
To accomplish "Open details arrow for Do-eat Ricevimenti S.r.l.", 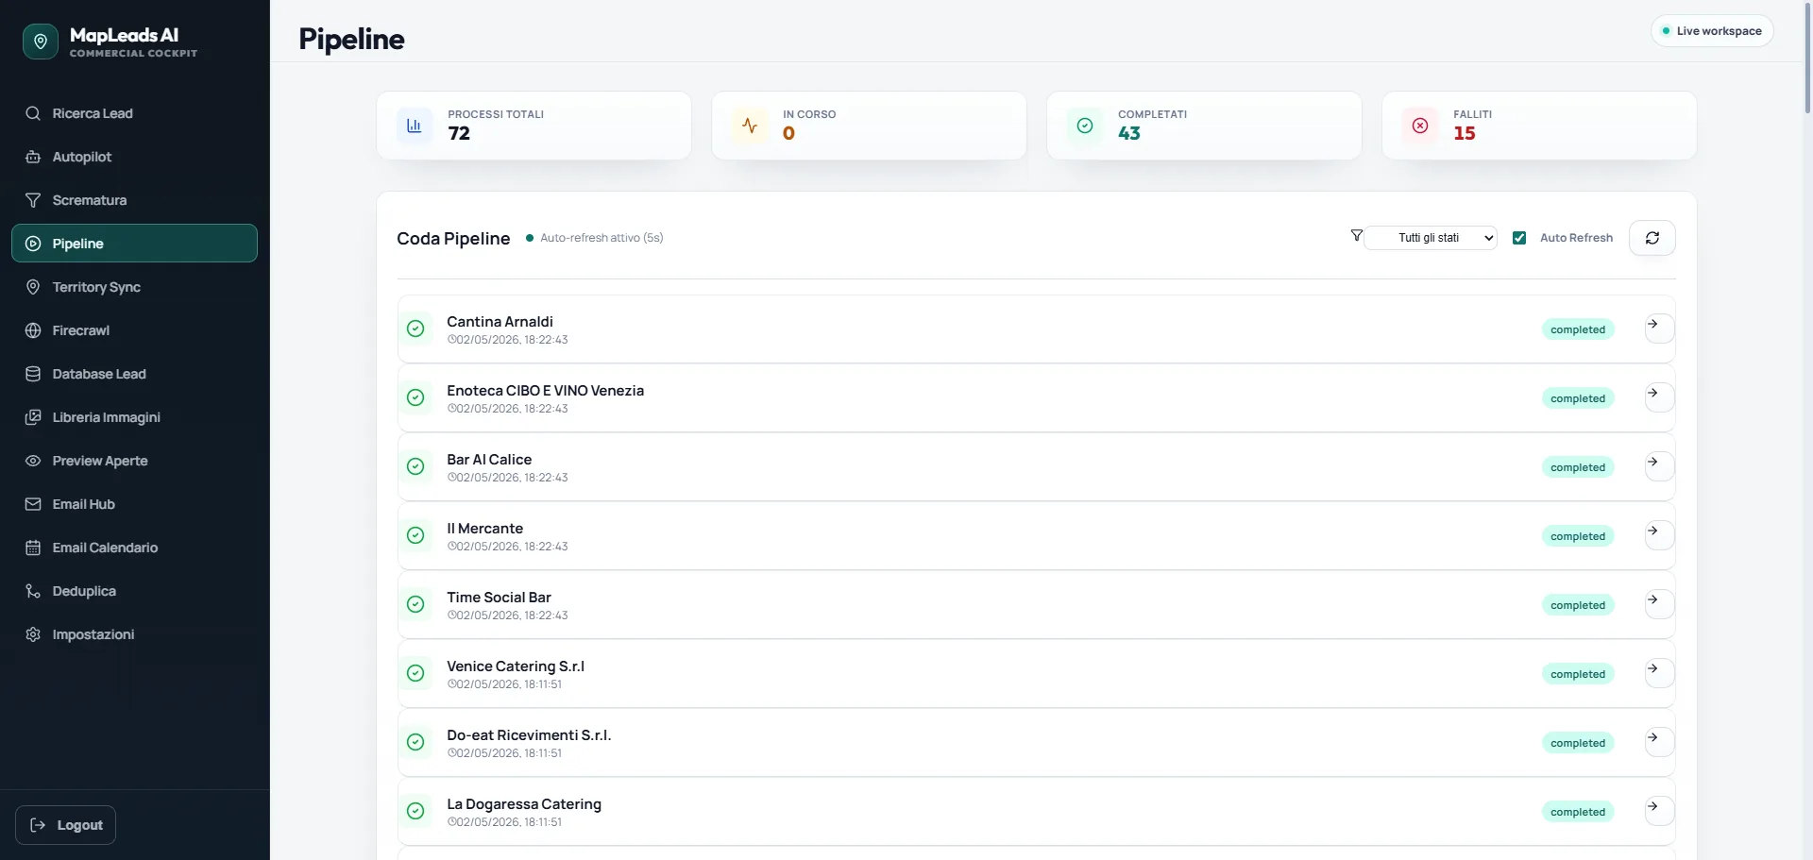I will point(1659,742).
